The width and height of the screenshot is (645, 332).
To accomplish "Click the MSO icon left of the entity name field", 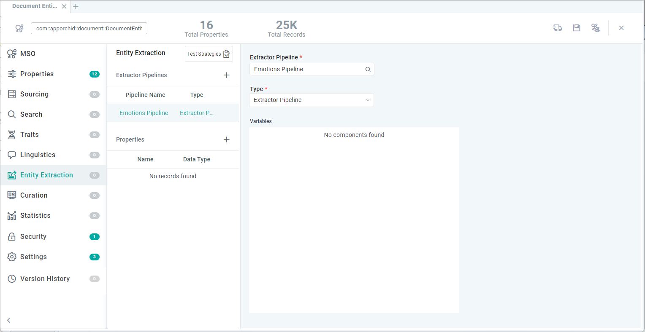I will pos(19,28).
